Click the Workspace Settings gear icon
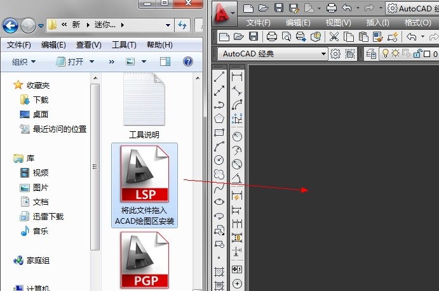This screenshot has width=439, height=291. tap(335, 54)
